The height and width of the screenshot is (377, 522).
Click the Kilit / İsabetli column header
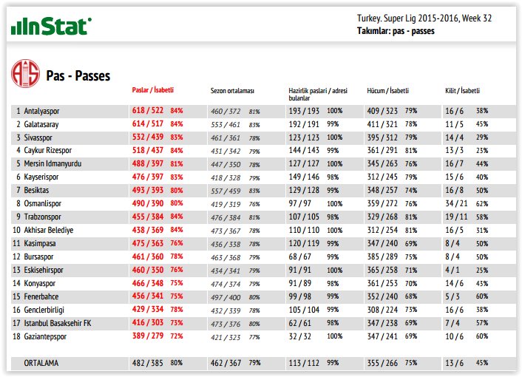click(x=463, y=90)
